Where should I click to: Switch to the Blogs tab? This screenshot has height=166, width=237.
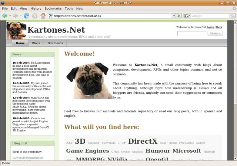[36, 43]
